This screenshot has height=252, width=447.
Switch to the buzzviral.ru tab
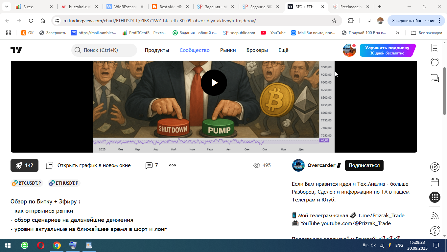coord(80,7)
